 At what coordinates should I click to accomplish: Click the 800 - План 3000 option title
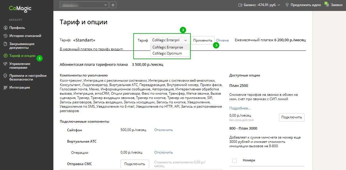point(243,128)
